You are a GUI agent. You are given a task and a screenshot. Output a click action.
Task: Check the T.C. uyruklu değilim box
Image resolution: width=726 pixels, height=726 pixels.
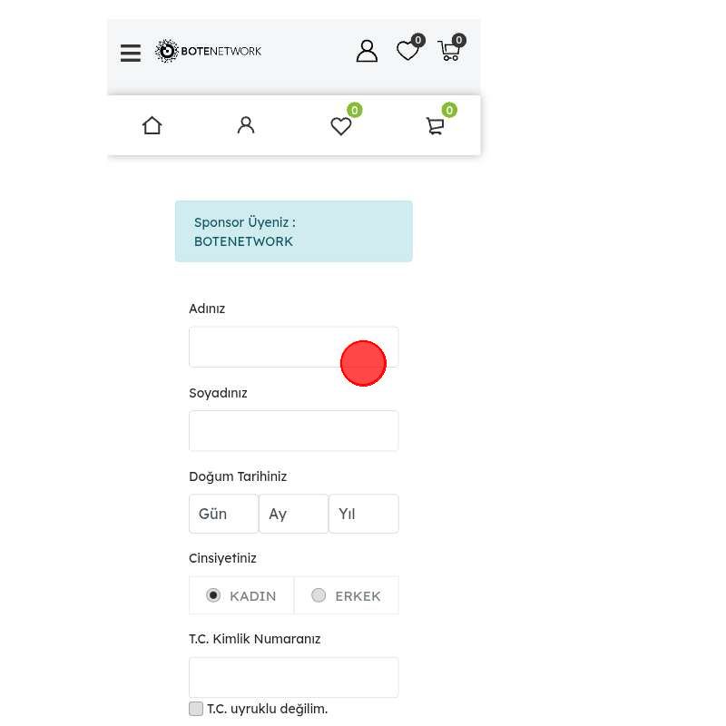point(196,709)
